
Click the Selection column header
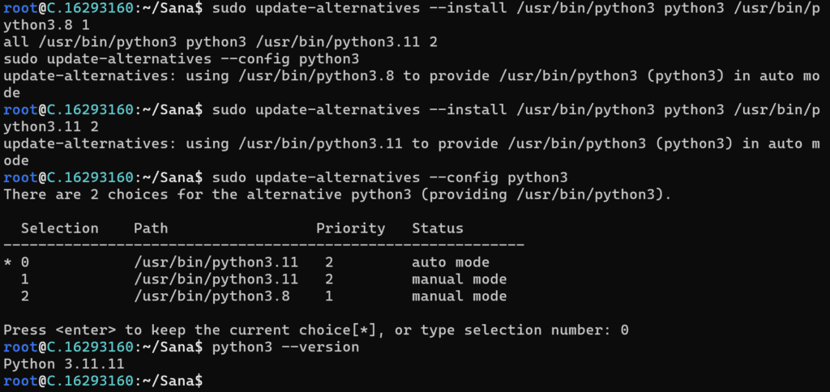(60, 228)
